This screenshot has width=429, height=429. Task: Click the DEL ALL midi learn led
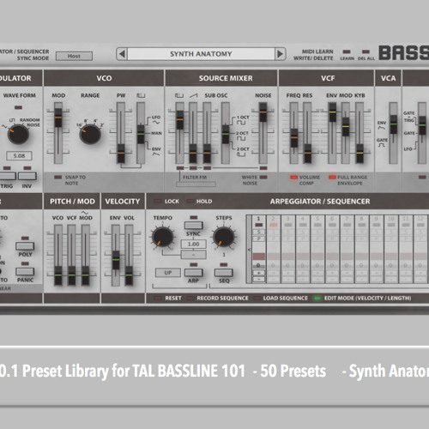click(x=366, y=51)
